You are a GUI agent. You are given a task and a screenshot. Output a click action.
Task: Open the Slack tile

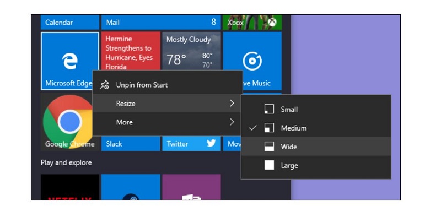coord(131,144)
